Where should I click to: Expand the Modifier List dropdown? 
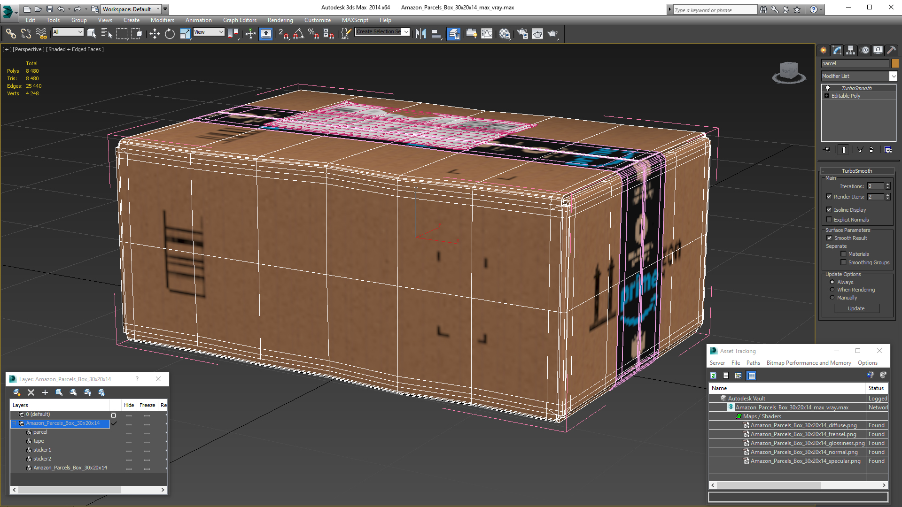point(893,76)
